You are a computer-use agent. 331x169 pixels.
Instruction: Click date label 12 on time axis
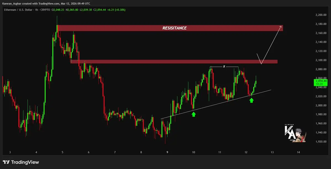click(246, 152)
